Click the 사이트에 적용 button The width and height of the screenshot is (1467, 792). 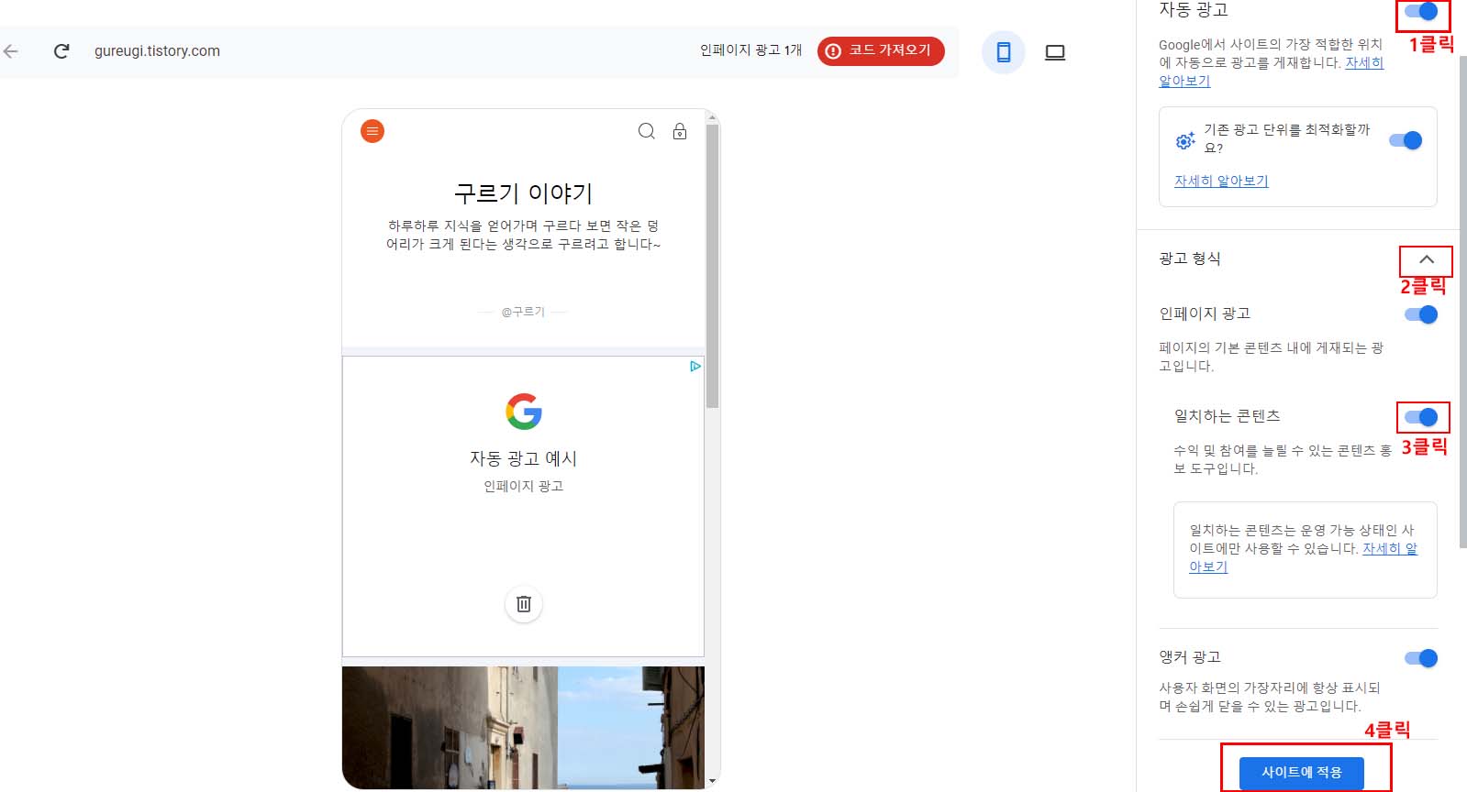1301,773
